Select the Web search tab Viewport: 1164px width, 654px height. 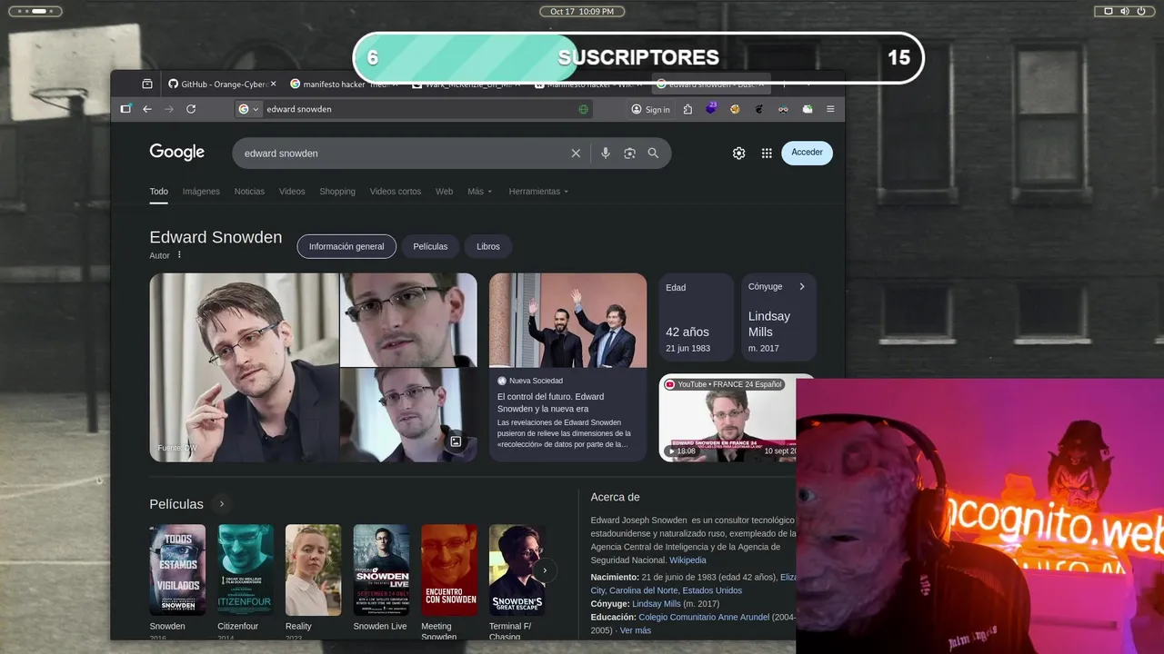click(444, 192)
